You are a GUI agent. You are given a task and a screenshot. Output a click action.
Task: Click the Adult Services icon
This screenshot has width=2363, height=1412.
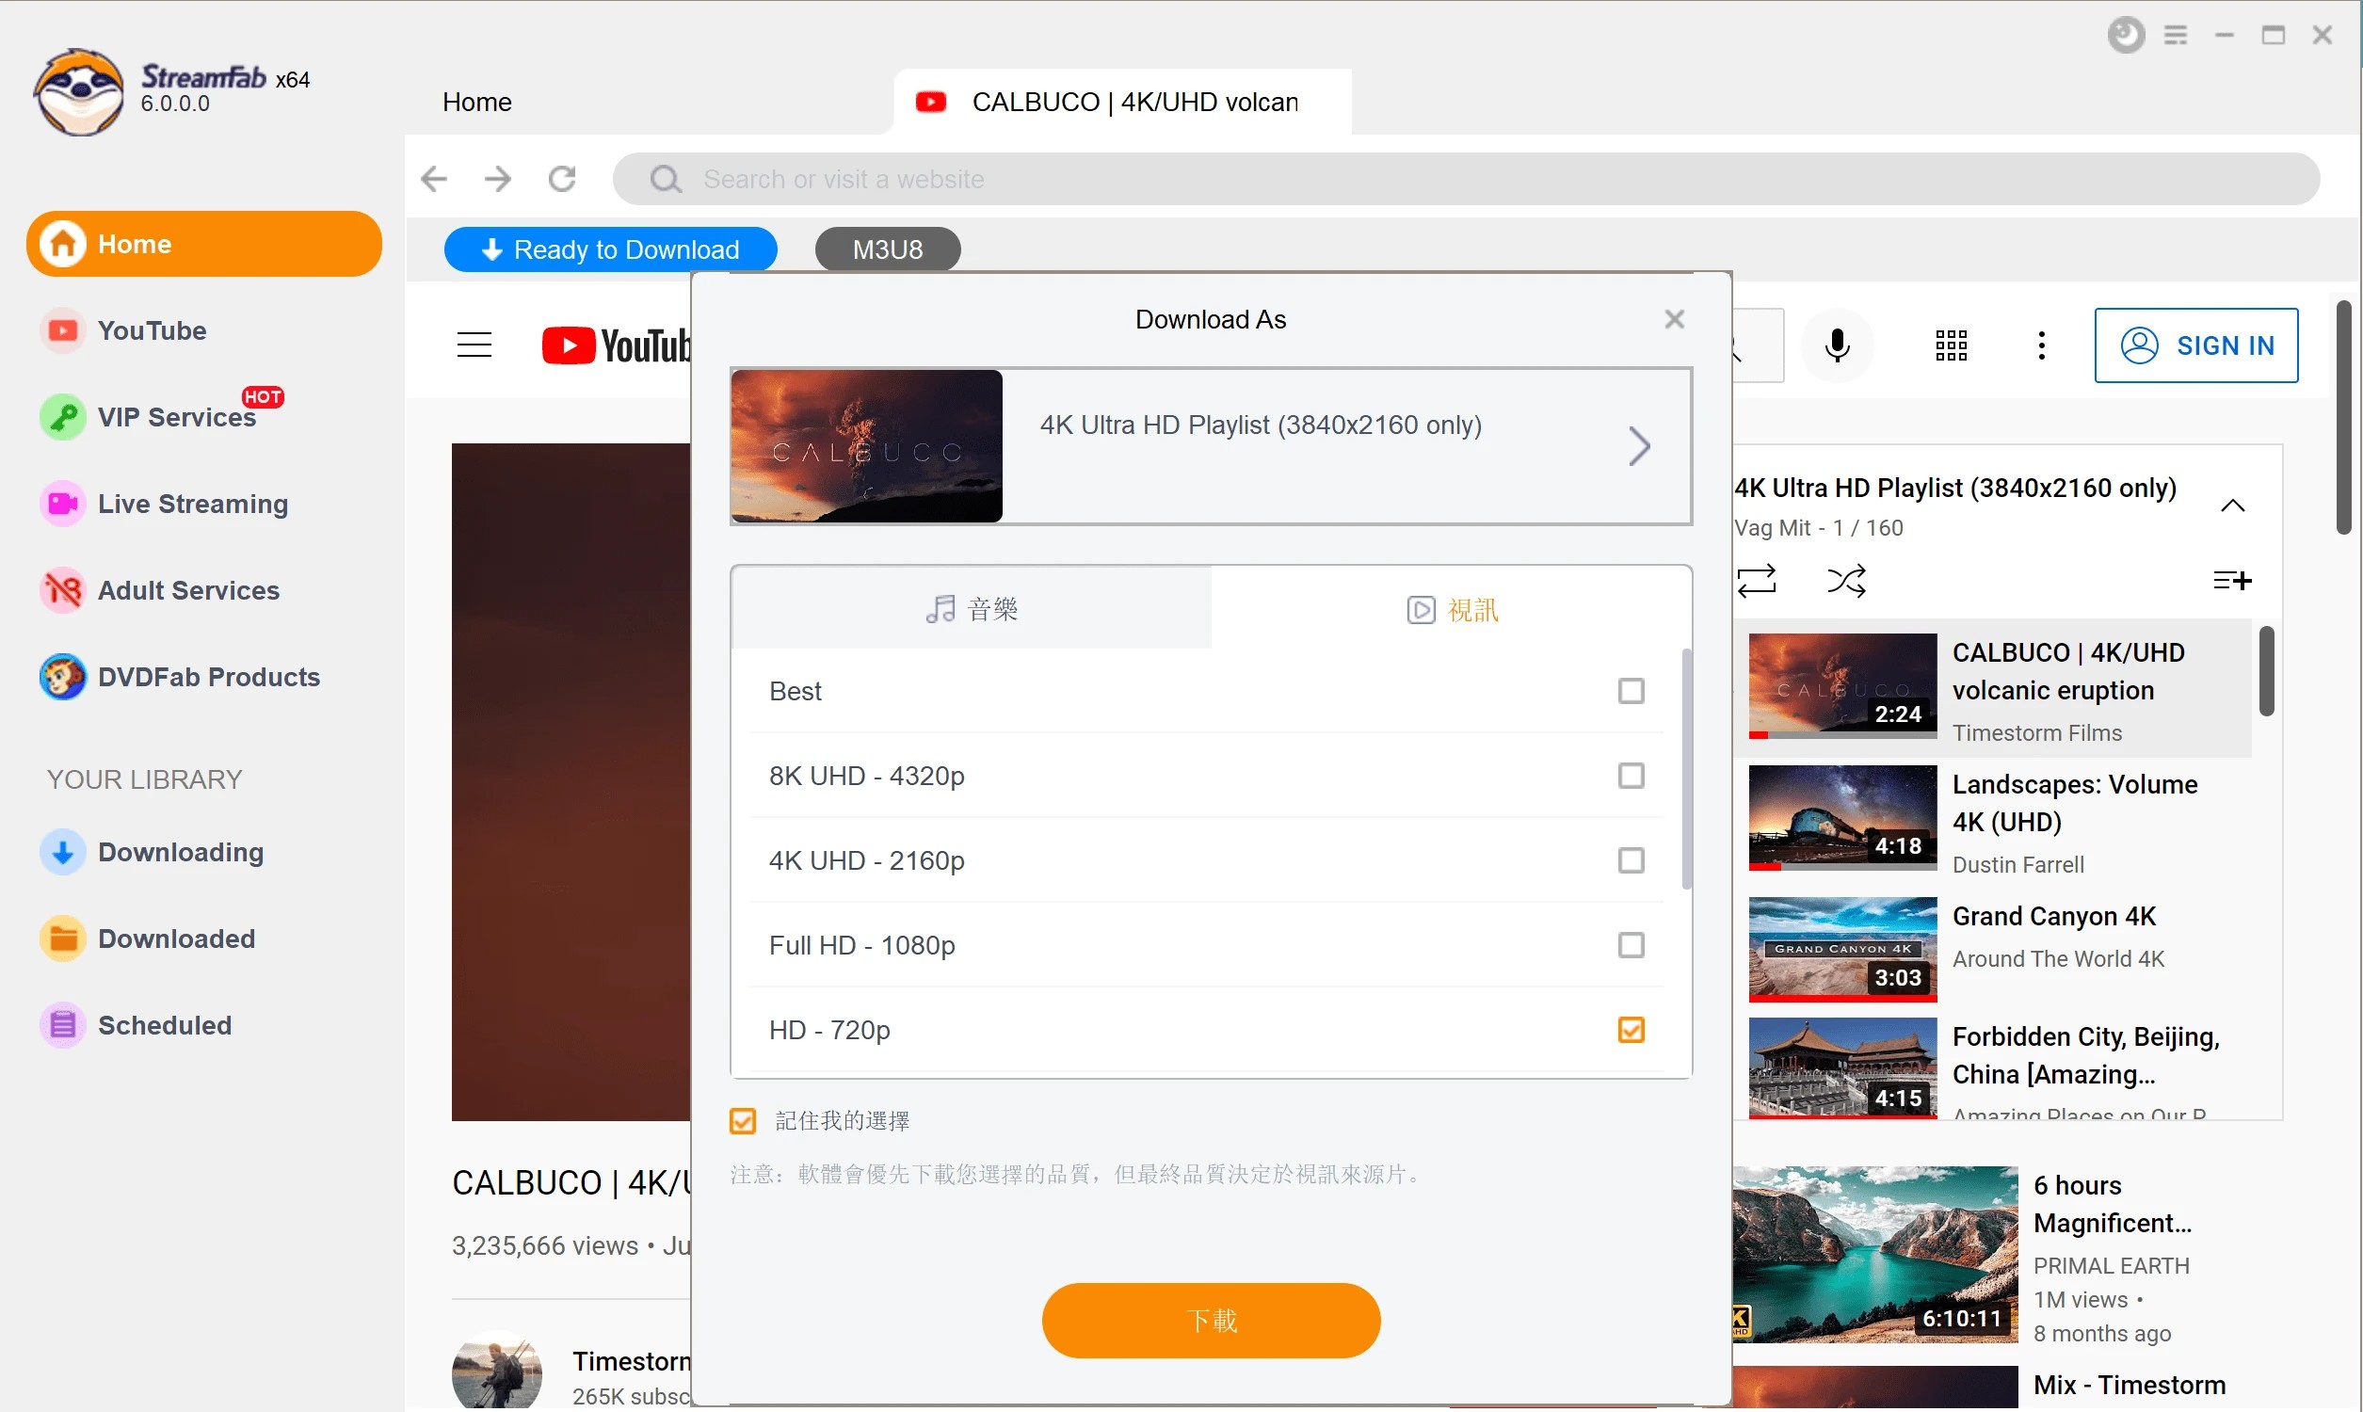point(62,590)
